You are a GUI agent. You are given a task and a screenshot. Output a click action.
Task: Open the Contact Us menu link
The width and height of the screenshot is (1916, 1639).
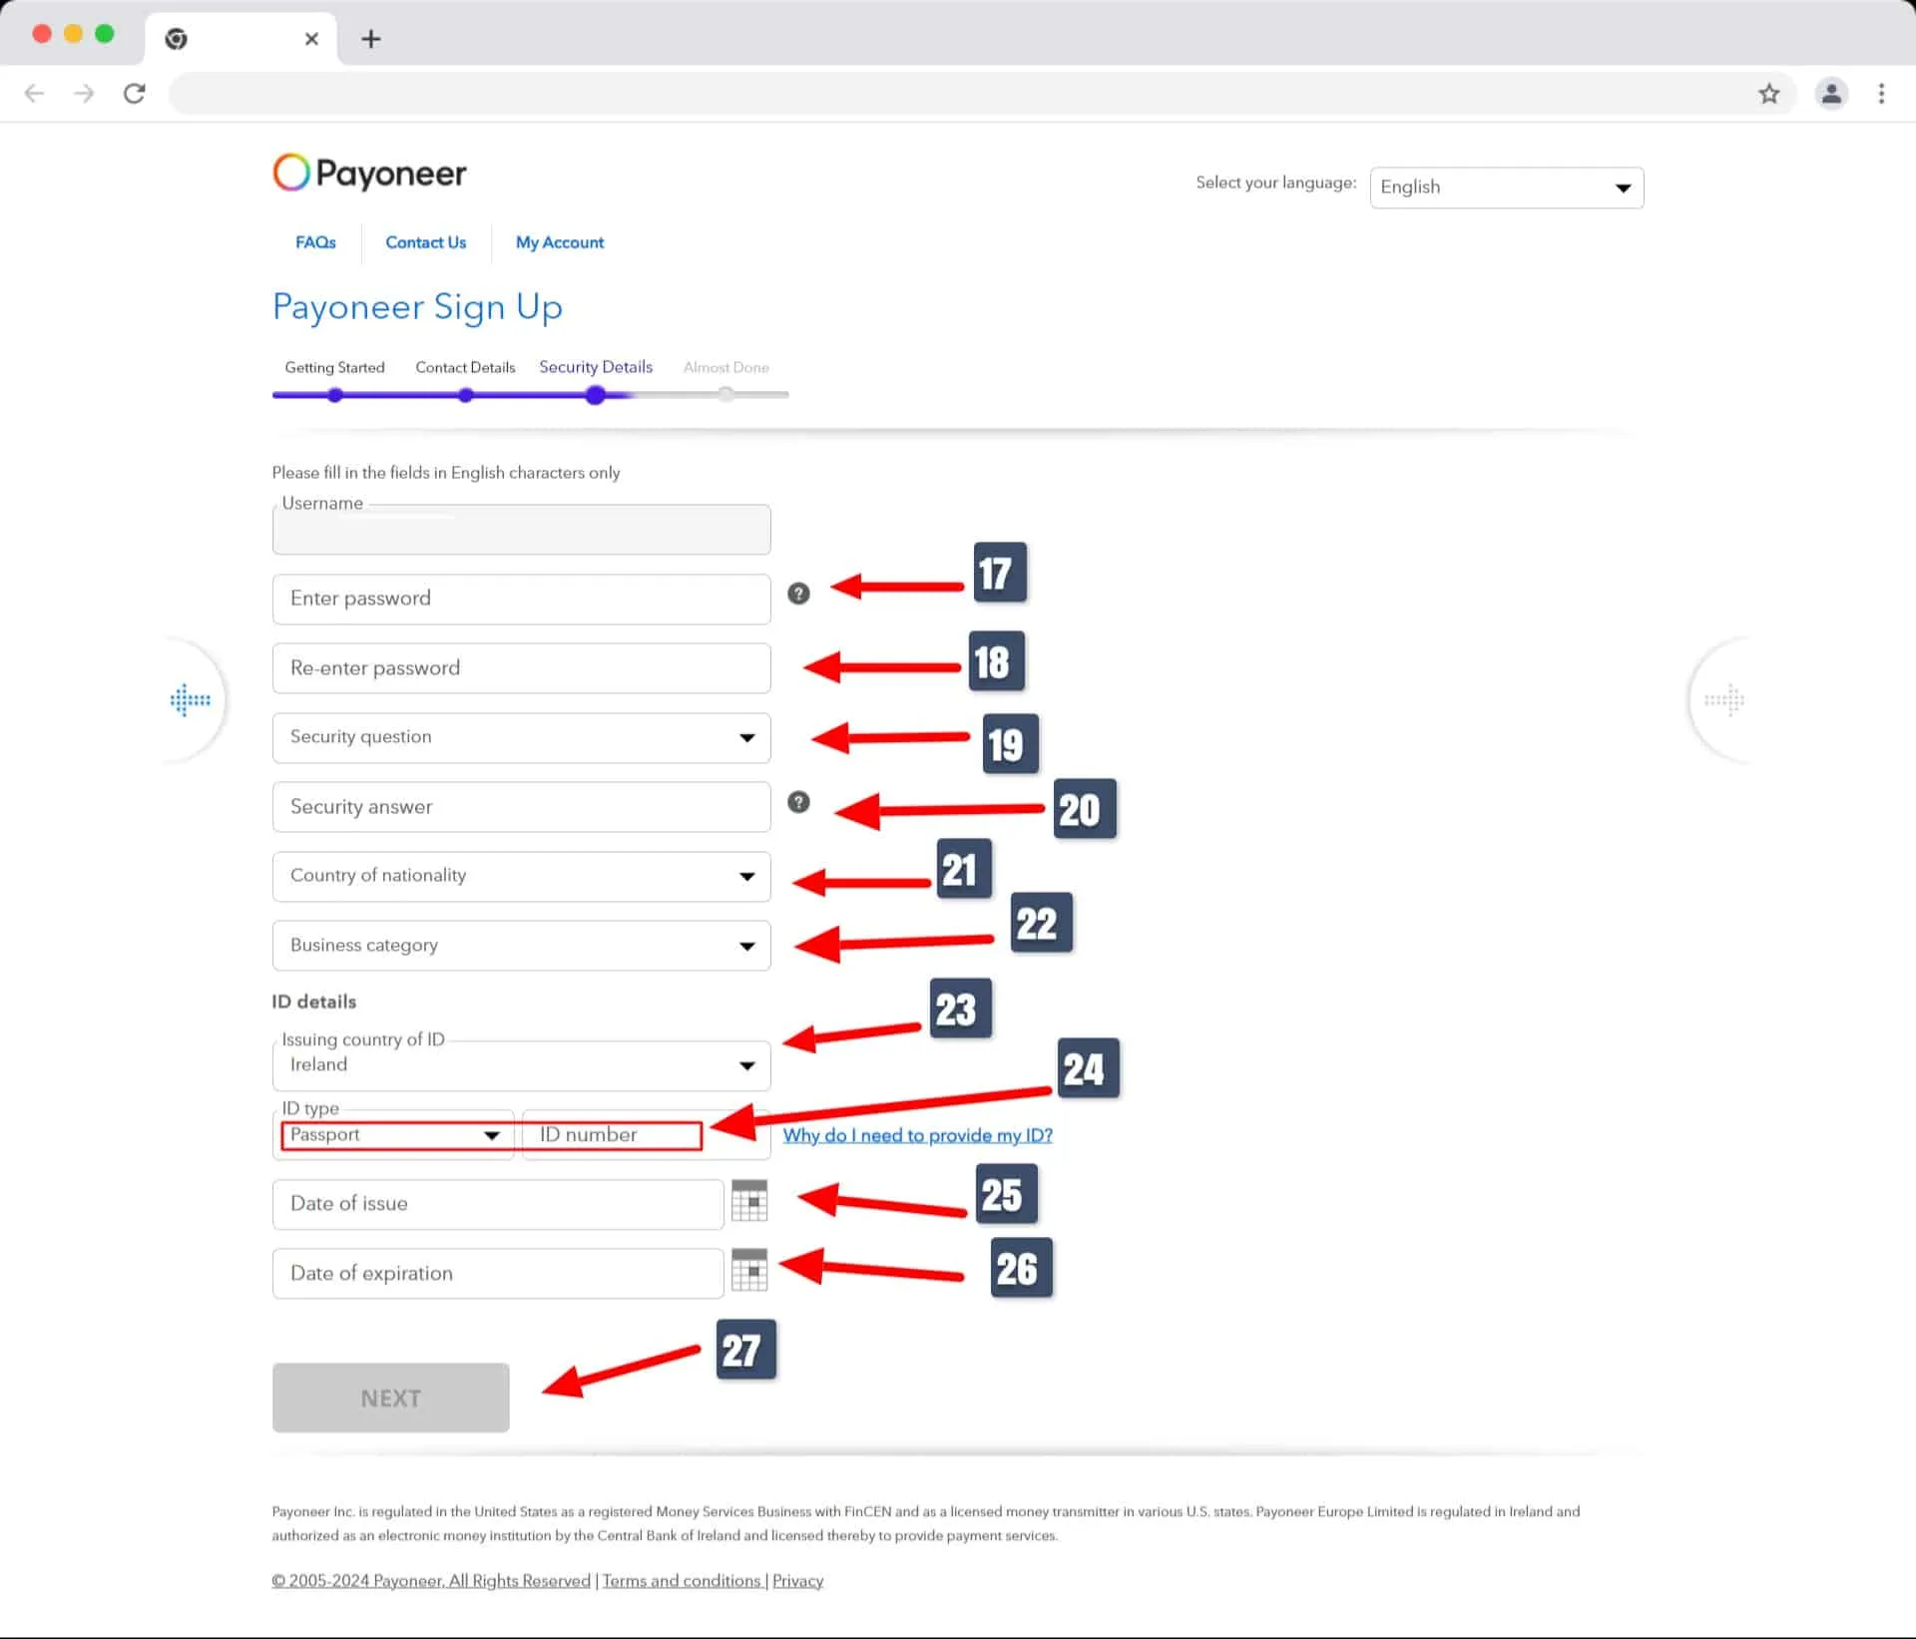click(426, 242)
